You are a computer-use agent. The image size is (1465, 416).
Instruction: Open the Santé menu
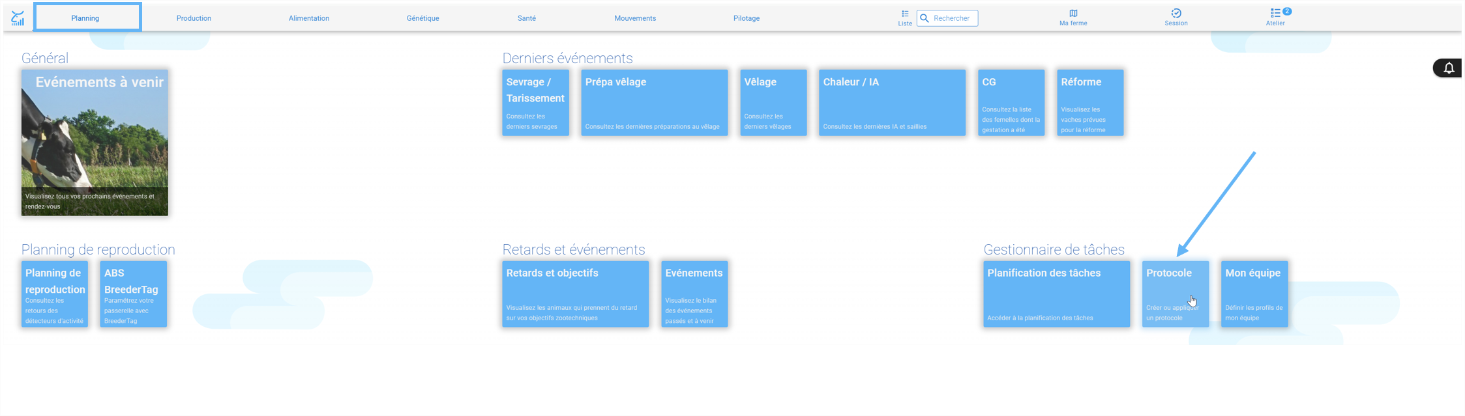[x=527, y=18]
